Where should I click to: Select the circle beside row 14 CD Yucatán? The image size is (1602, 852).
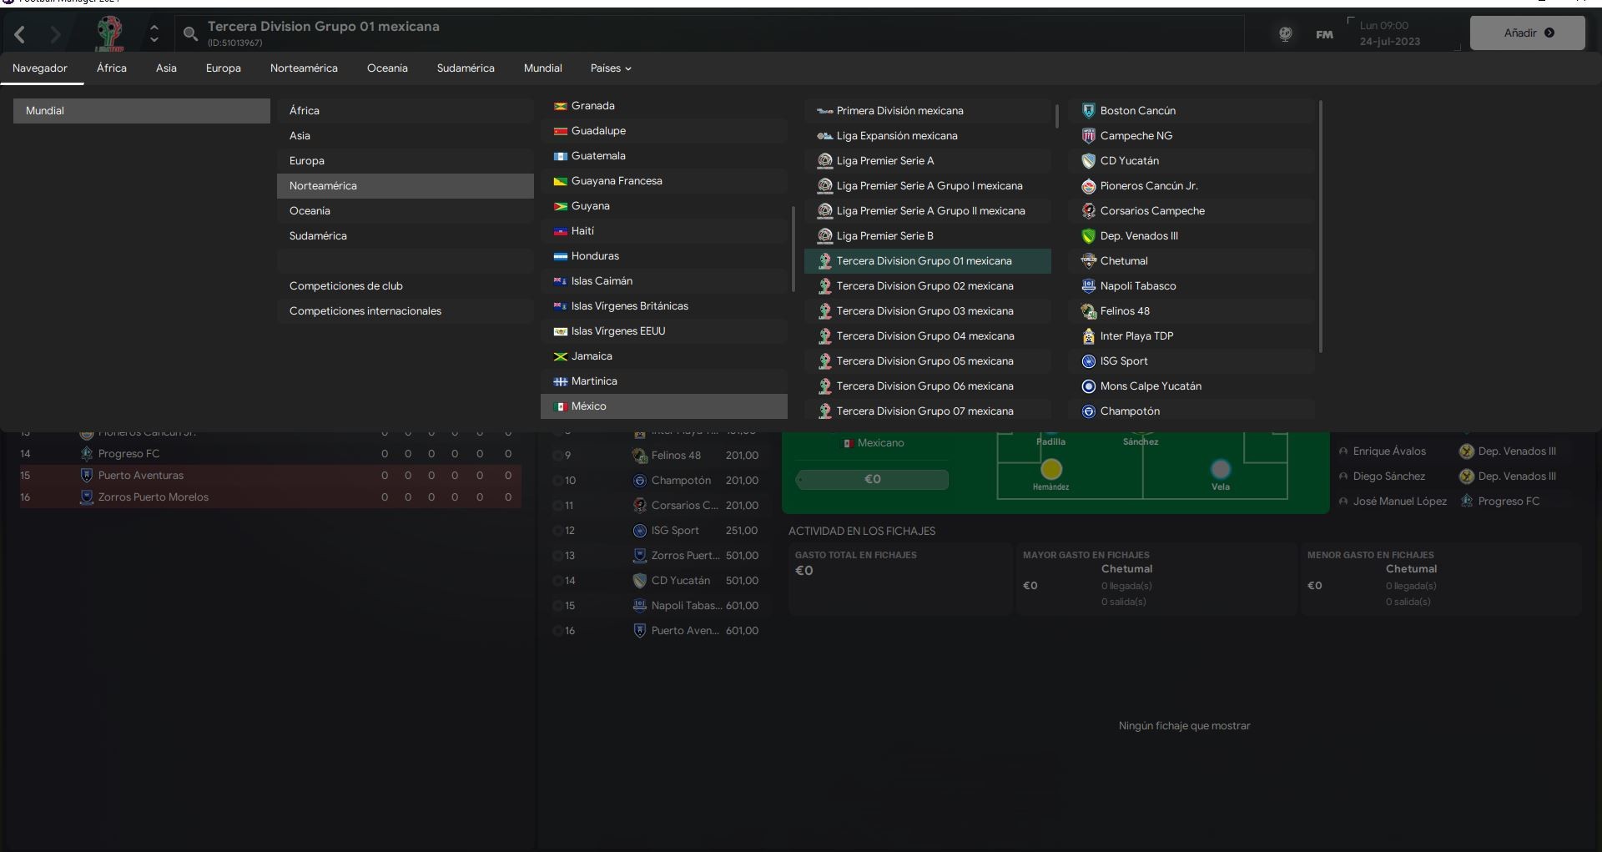557,581
